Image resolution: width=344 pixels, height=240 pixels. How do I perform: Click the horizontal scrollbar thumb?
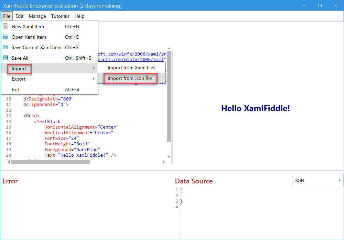pyautogui.click(x=51, y=162)
